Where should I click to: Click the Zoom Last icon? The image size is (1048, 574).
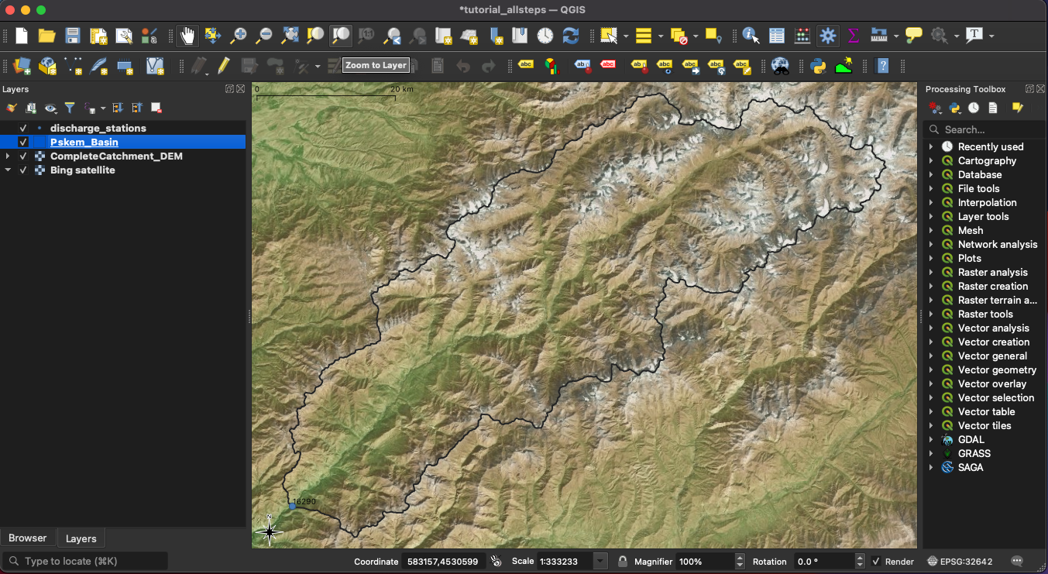(x=392, y=36)
